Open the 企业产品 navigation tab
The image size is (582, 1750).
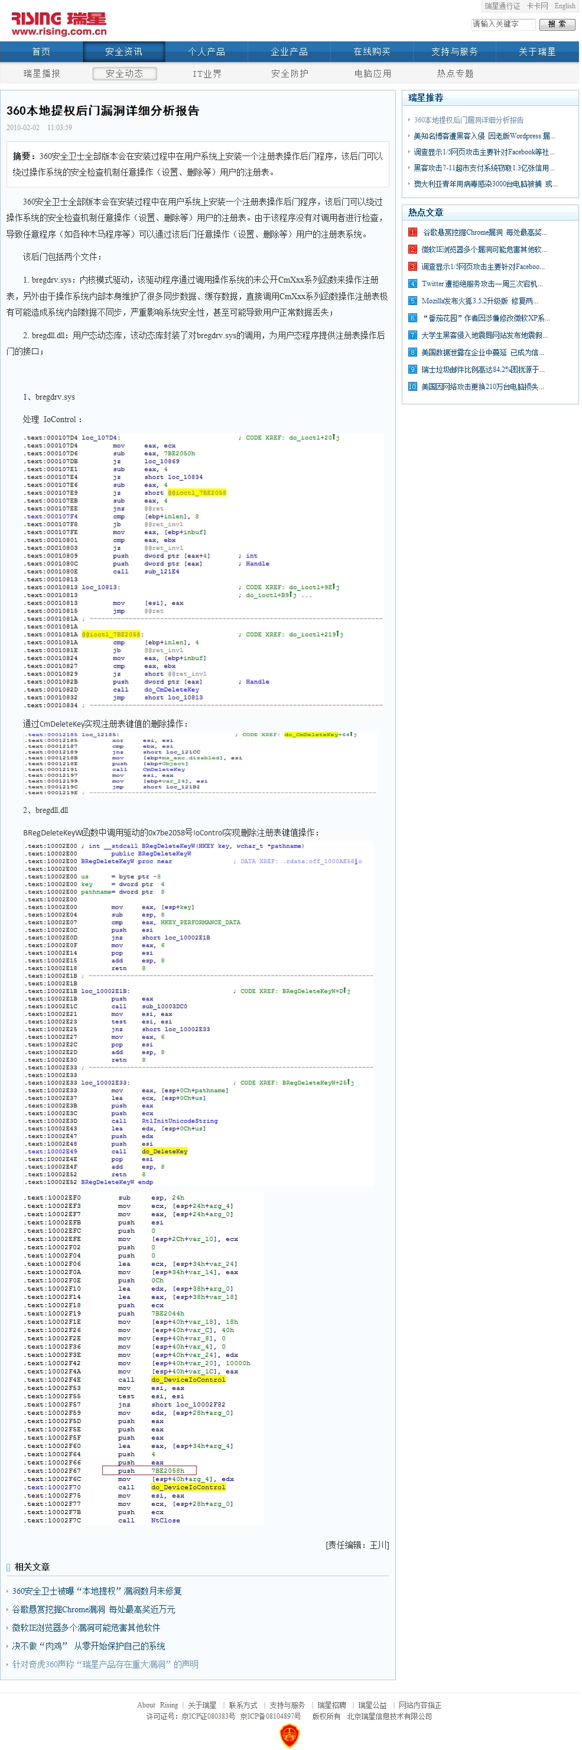pyautogui.click(x=290, y=51)
